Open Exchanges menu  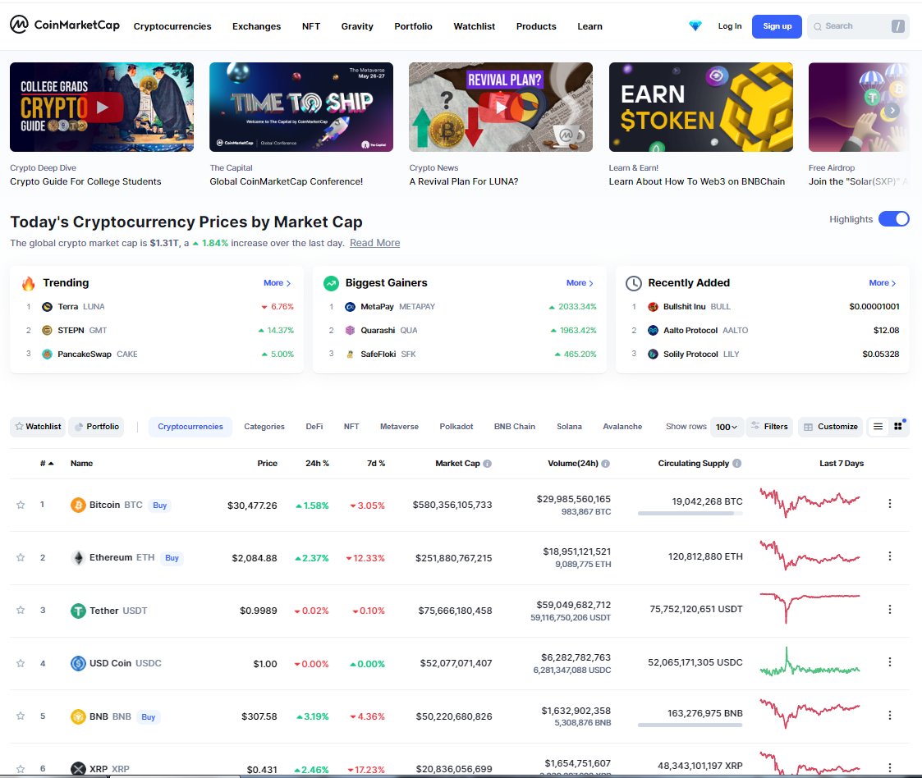tap(256, 26)
